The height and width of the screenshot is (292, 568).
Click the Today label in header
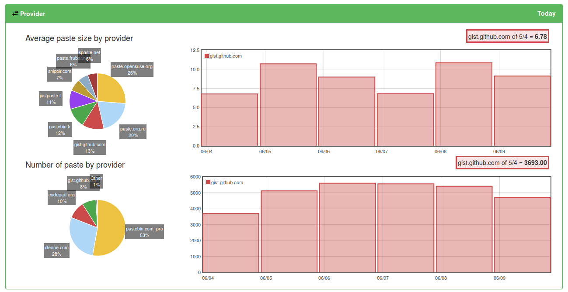click(546, 14)
